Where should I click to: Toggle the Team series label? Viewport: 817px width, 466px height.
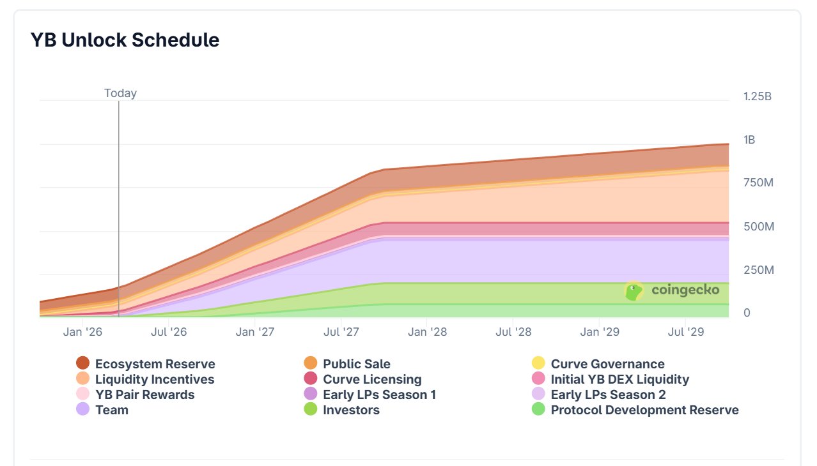[x=112, y=410]
